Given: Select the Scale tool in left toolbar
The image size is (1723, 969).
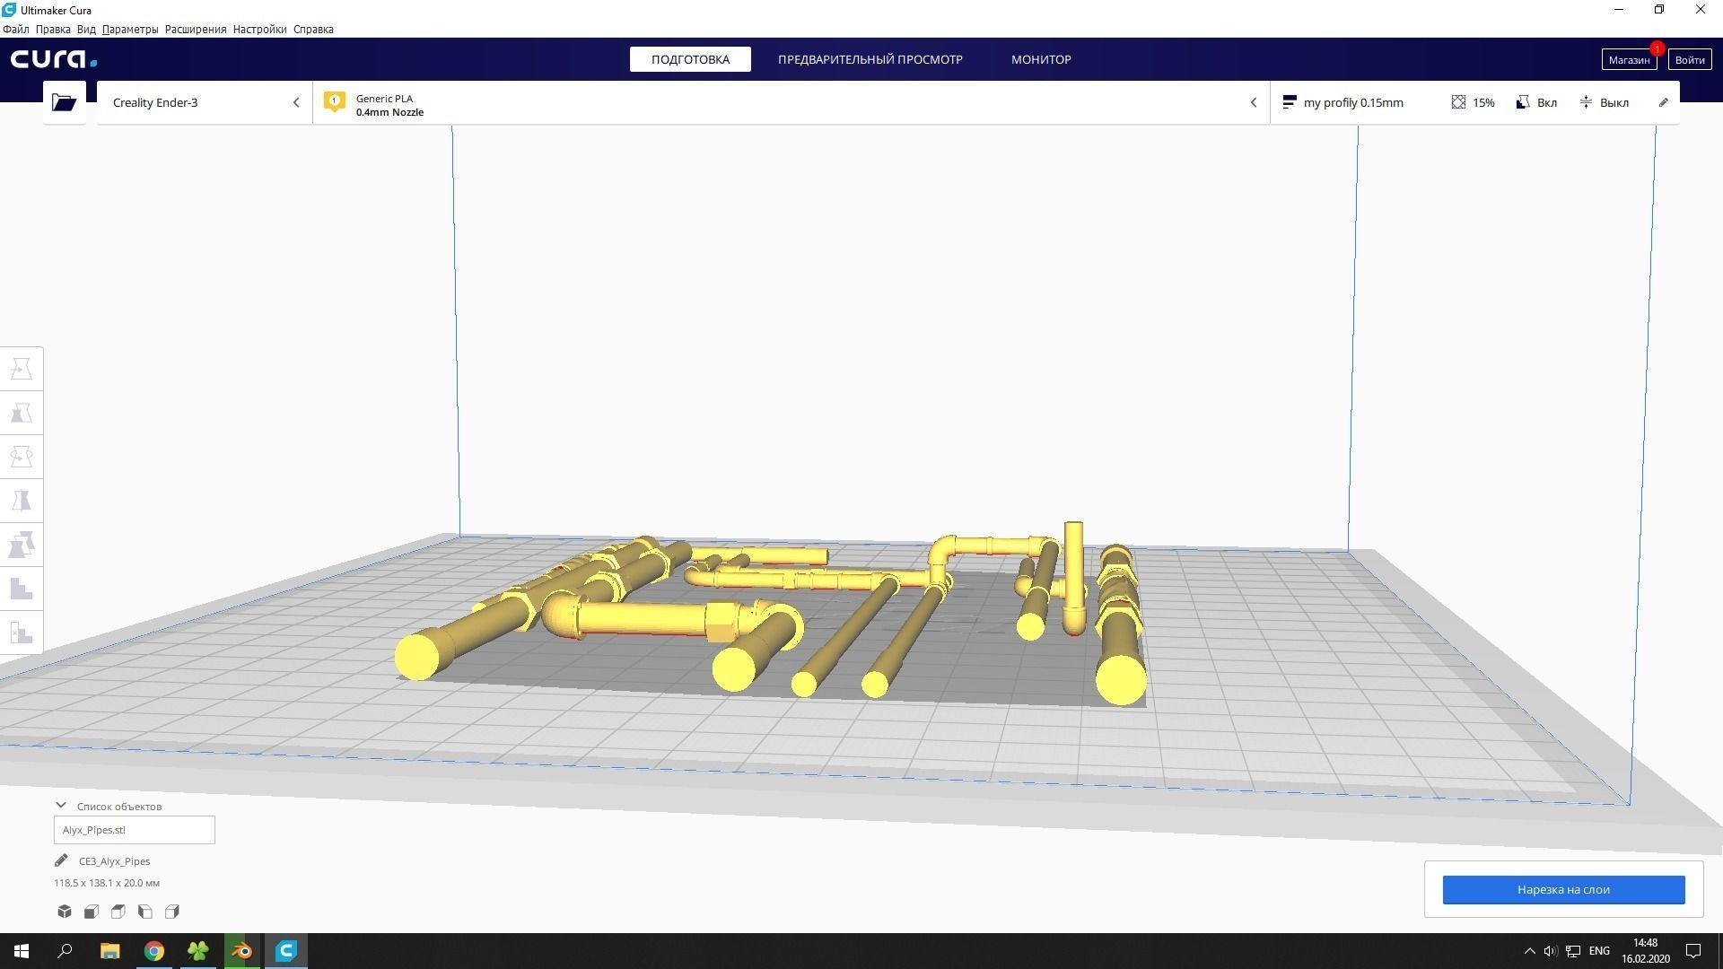Looking at the screenshot, I should pyautogui.click(x=22, y=413).
